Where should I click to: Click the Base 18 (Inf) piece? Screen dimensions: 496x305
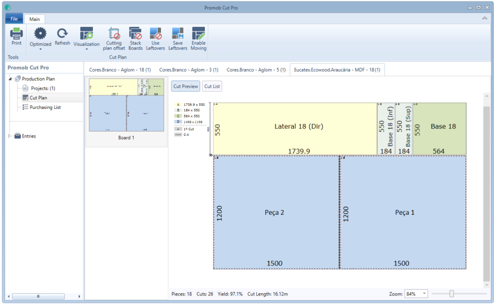click(386, 129)
